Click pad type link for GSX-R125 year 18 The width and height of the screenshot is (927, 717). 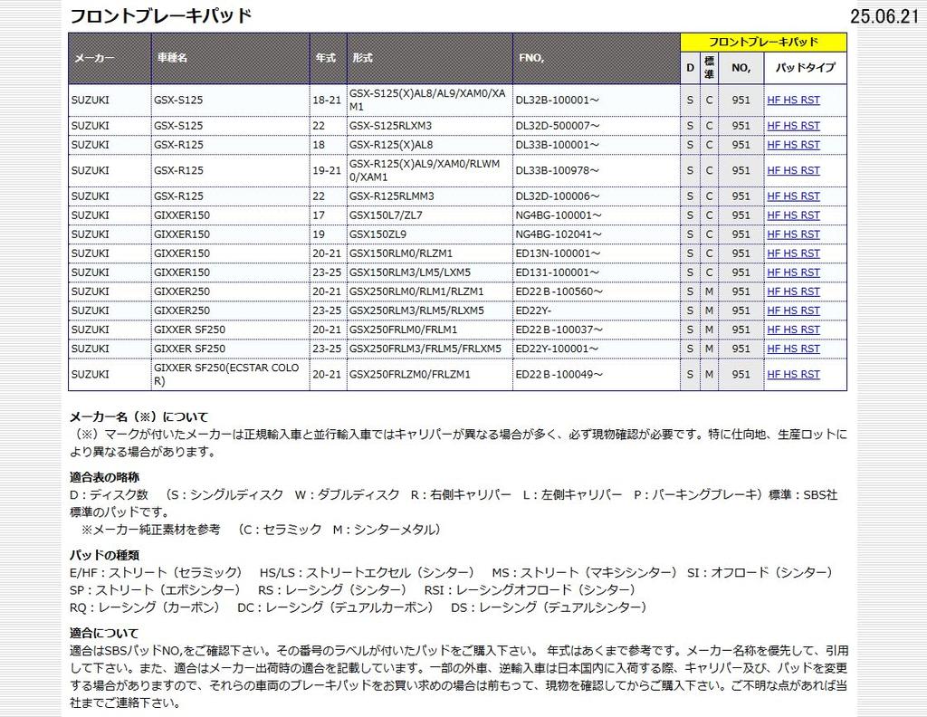point(793,145)
